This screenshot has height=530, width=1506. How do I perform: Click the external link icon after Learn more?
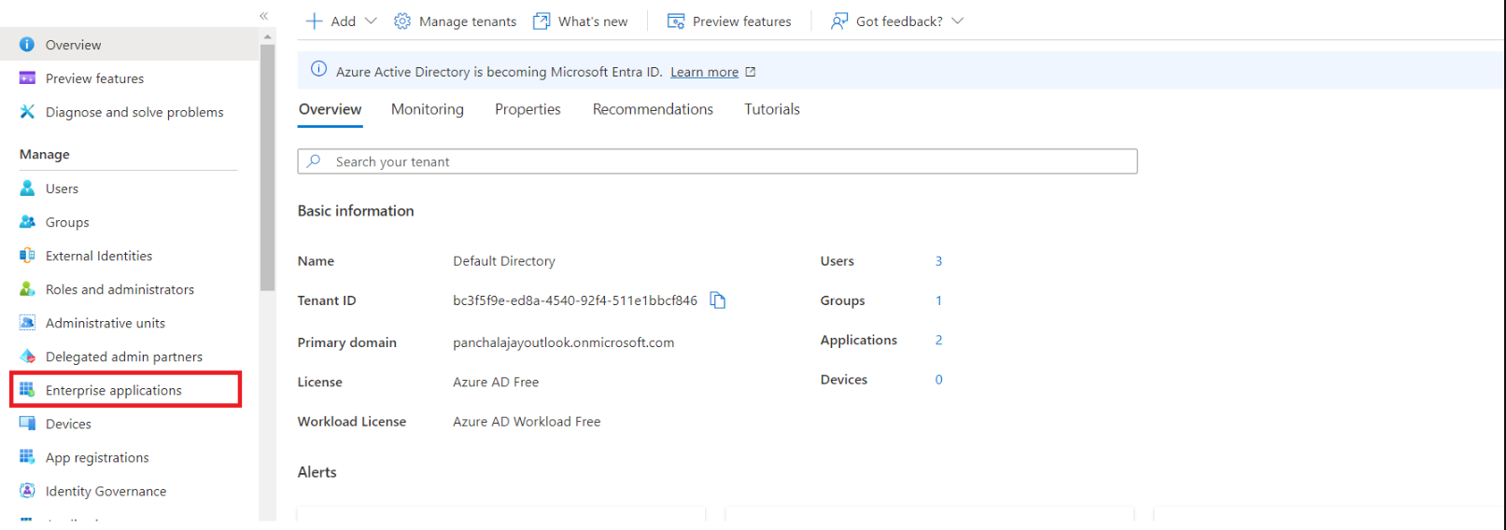(750, 72)
